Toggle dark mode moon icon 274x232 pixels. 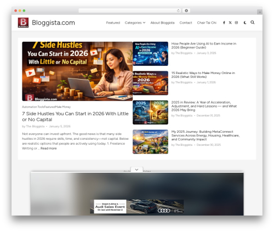pyautogui.click(x=245, y=22)
